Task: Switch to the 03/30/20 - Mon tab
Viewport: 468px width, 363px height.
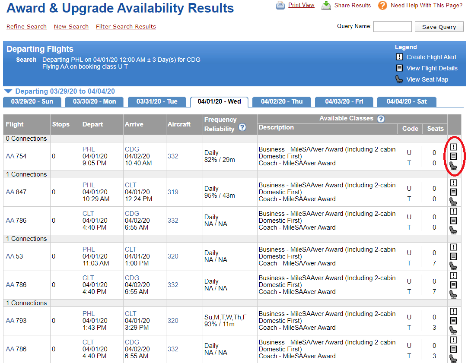Action: (x=94, y=101)
